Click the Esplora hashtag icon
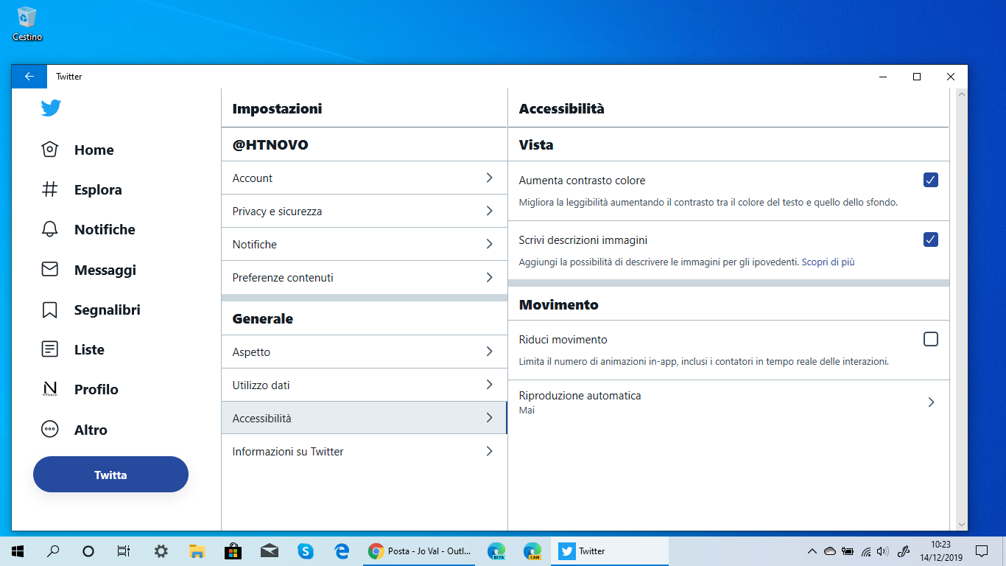This screenshot has width=1006, height=566. 49,189
